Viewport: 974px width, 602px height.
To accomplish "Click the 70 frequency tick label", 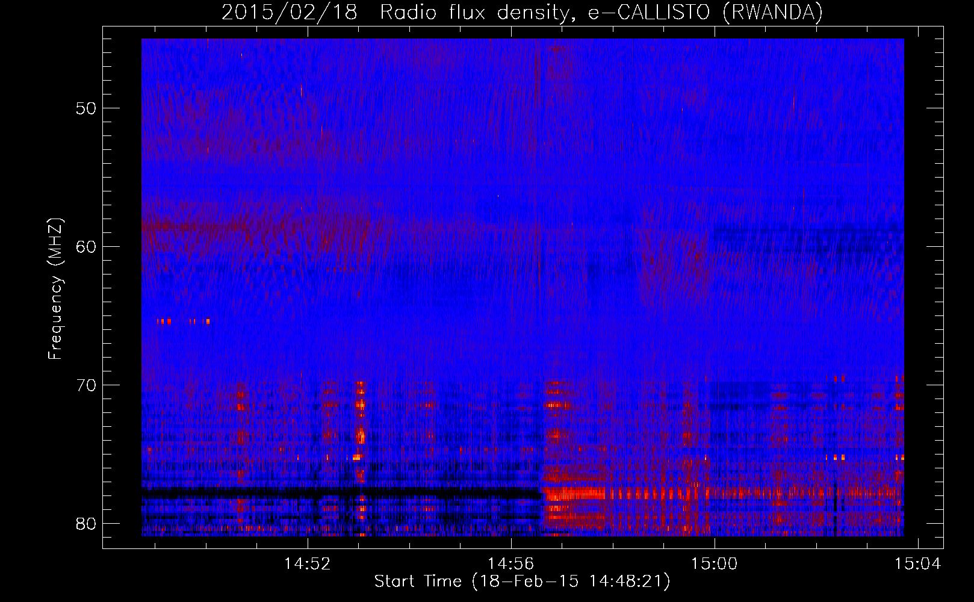I will (x=86, y=385).
